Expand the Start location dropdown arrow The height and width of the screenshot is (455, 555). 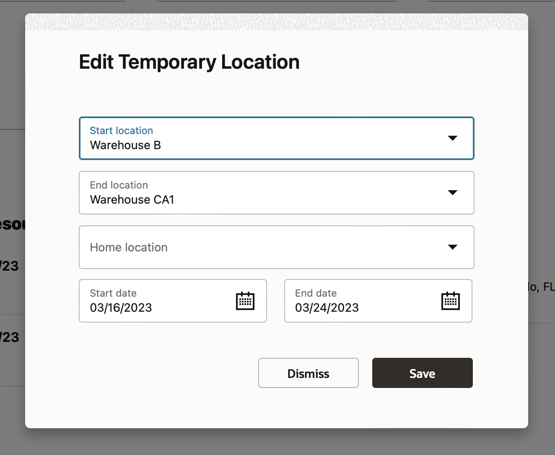click(452, 138)
